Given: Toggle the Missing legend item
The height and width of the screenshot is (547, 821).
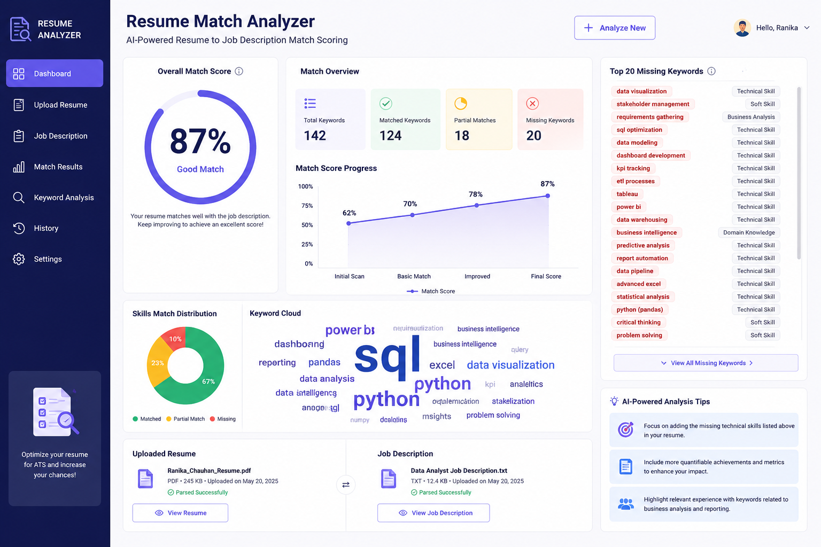Looking at the screenshot, I should [223, 419].
